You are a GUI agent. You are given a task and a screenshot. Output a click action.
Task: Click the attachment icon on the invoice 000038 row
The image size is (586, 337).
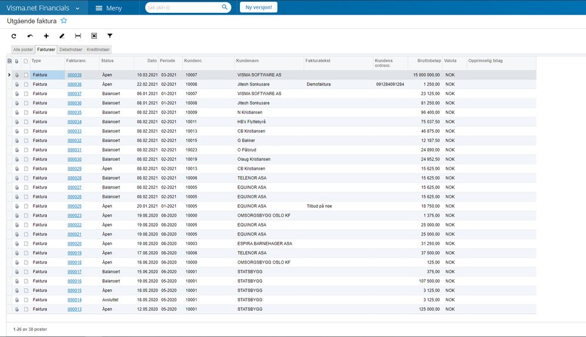click(17, 84)
